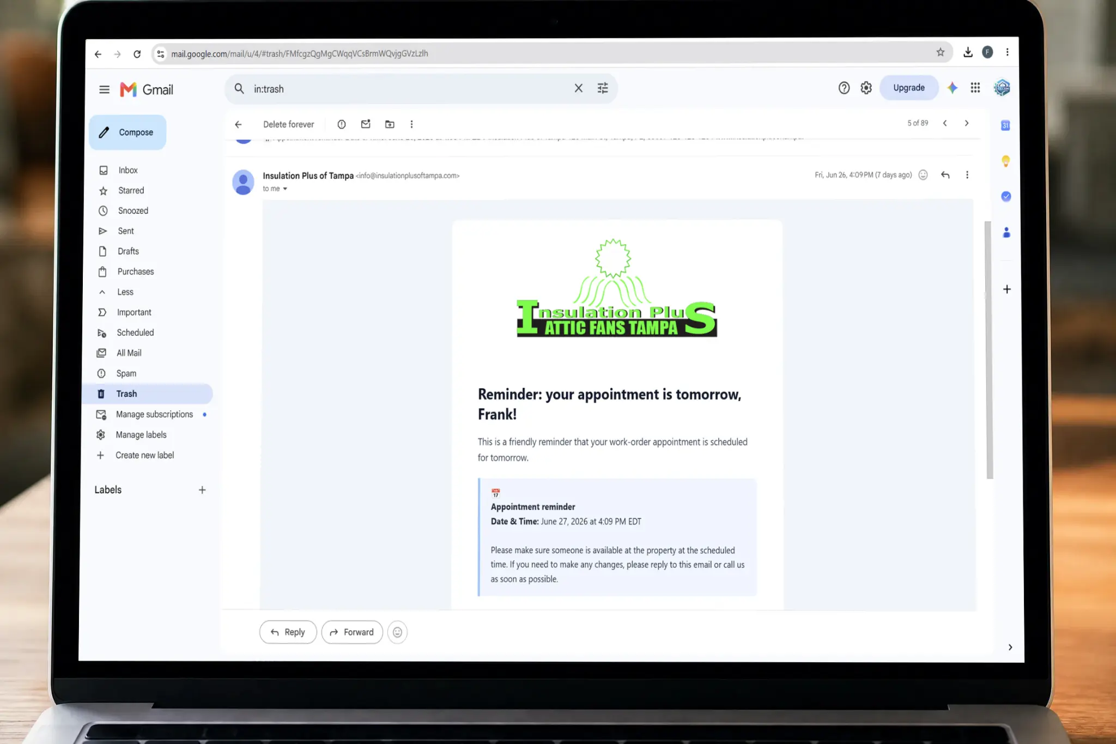The width and height of the screenshot is (1116, 744).
Task: Open Chrome three-dot menu
Action: point(1007,52)
